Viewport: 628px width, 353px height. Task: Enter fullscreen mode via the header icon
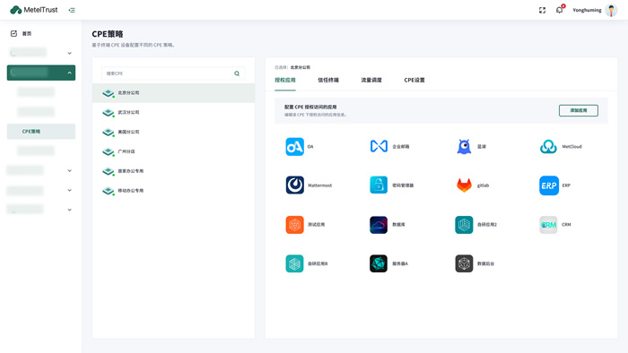542,10
